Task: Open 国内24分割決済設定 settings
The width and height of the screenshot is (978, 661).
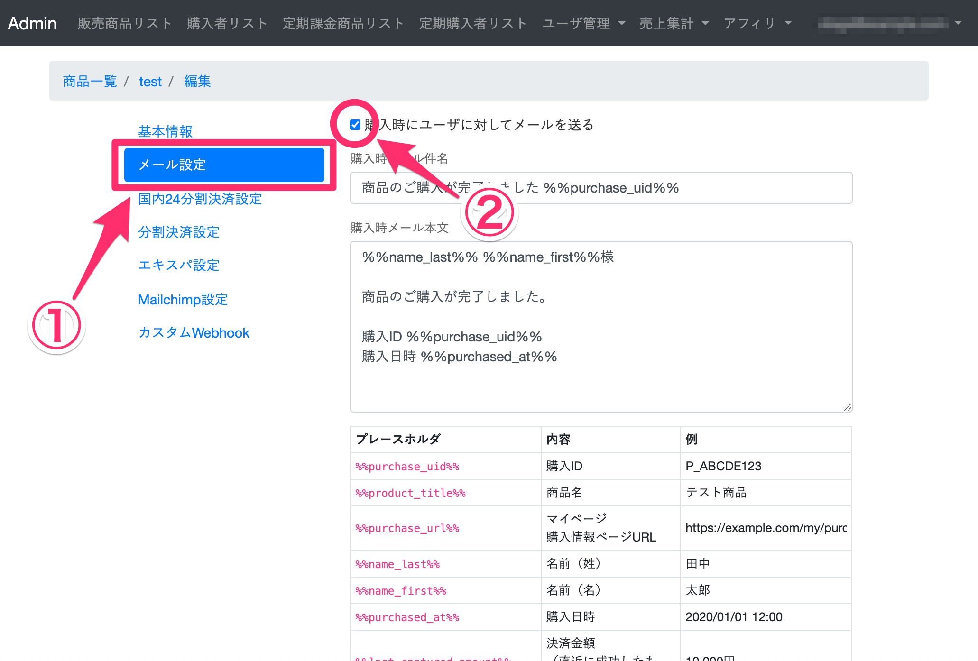Action: (x=200, y=199)
